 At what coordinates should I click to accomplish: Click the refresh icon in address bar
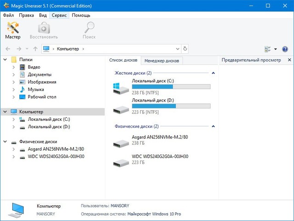coord(185,49)
